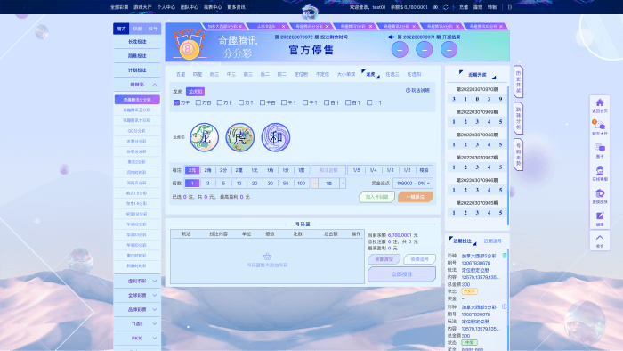
Task: Open the bonus rebate 198000 dropdown
Action: 413,184
